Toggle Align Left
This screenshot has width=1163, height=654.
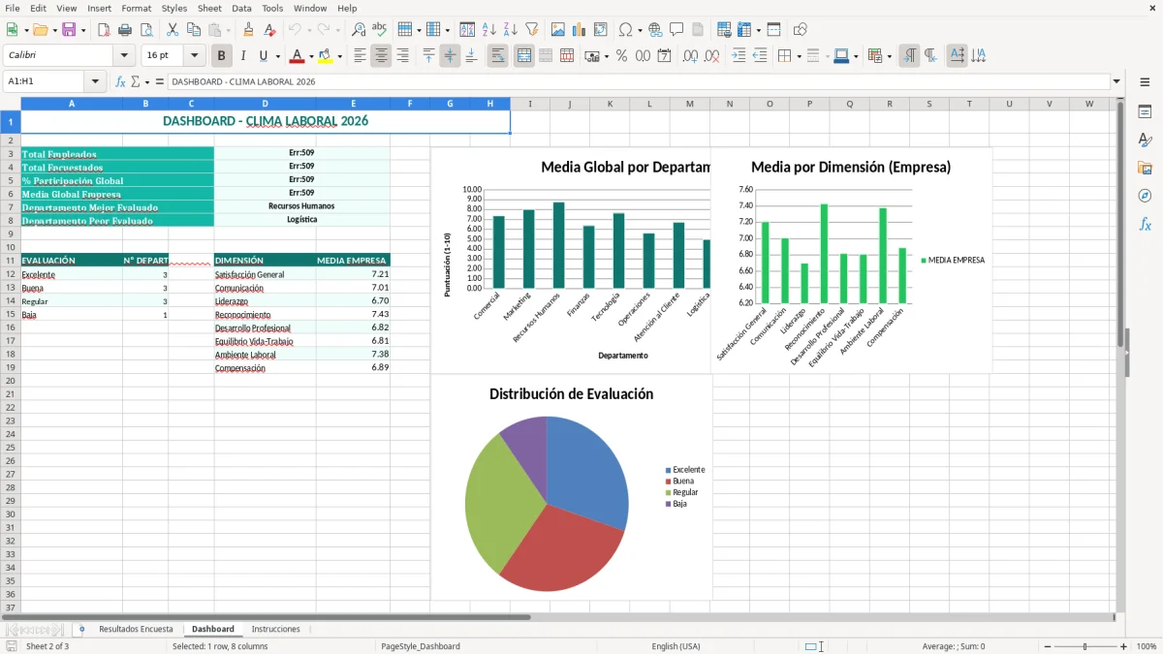360,56
